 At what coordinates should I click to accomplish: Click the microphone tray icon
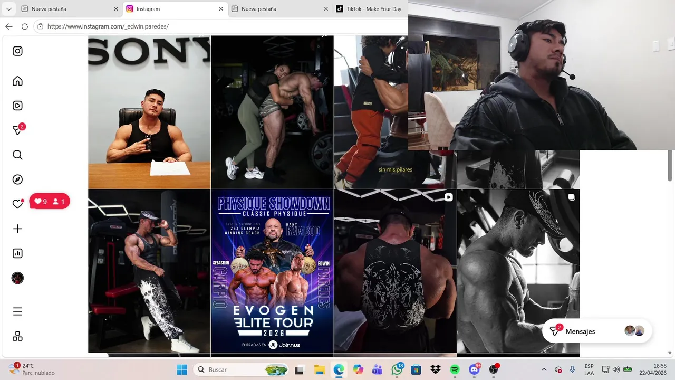click(572, 369)
